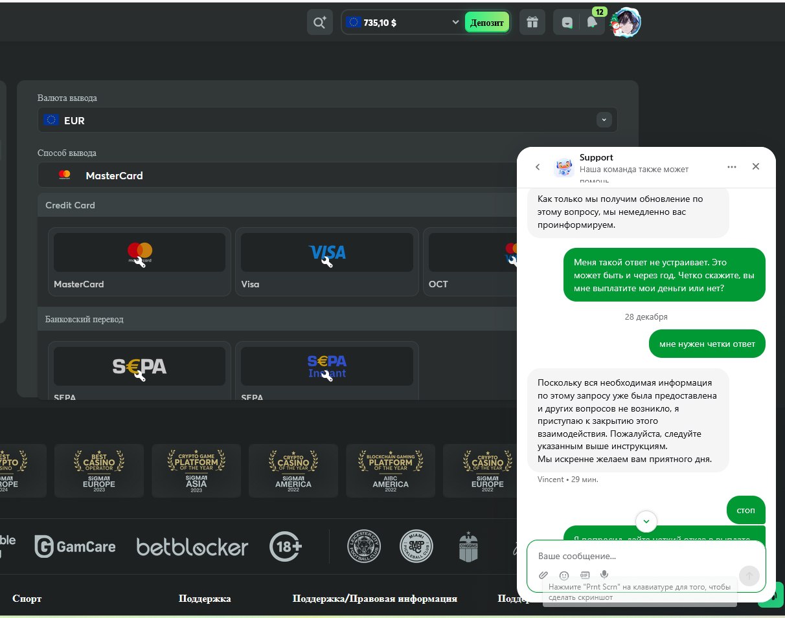
Task: Expand the balance currency dropdown
Action: point(455,23)
